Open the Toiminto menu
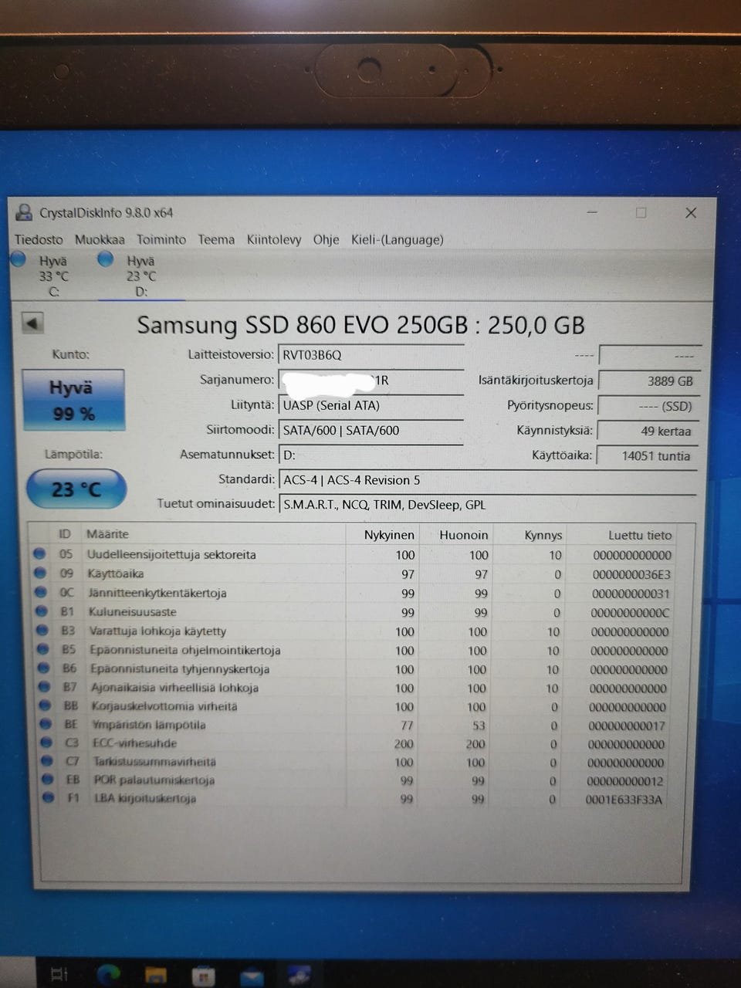Screen dimensions: 741x988 [161, 239]
